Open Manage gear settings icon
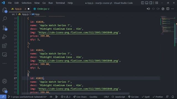Viewport: 177px width, 99px height. (x=4, y=90)
